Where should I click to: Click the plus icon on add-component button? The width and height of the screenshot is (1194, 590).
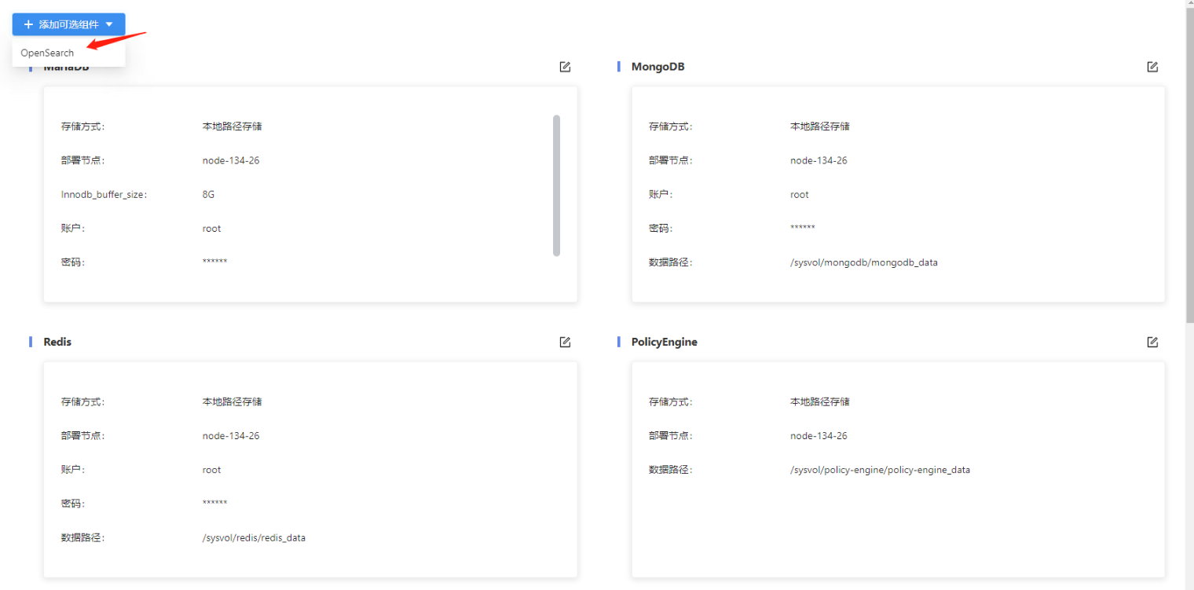click(29, 24)
